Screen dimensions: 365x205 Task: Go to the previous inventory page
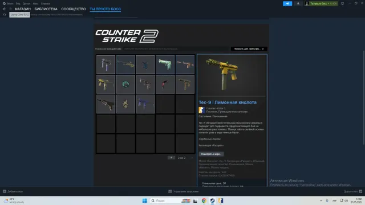coord(171,158)
